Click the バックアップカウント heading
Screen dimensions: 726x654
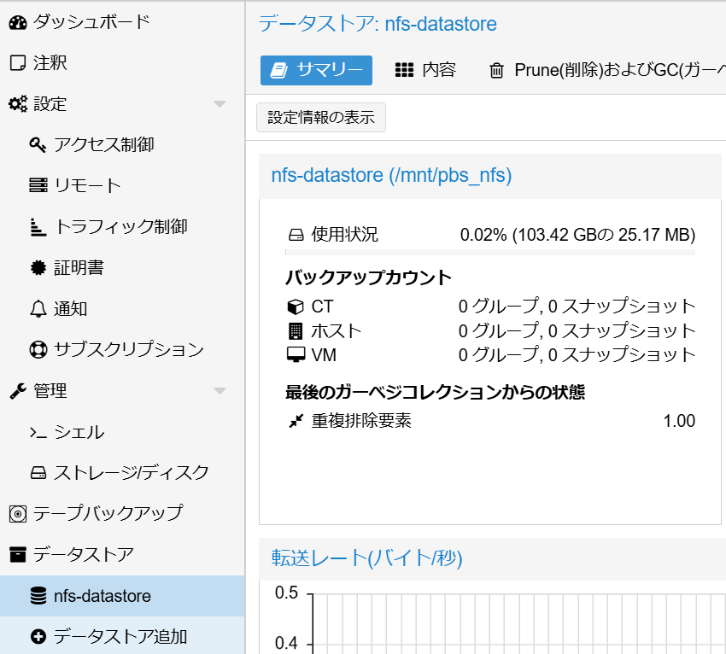click(x=369, y=277)
